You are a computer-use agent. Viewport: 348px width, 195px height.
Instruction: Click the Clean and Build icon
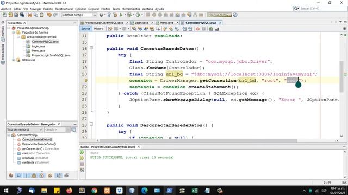click(115, 15)
